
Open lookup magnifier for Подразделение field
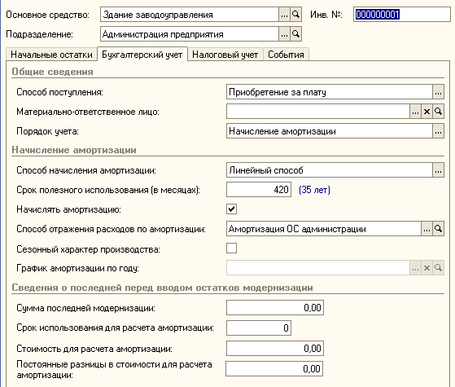295,34
